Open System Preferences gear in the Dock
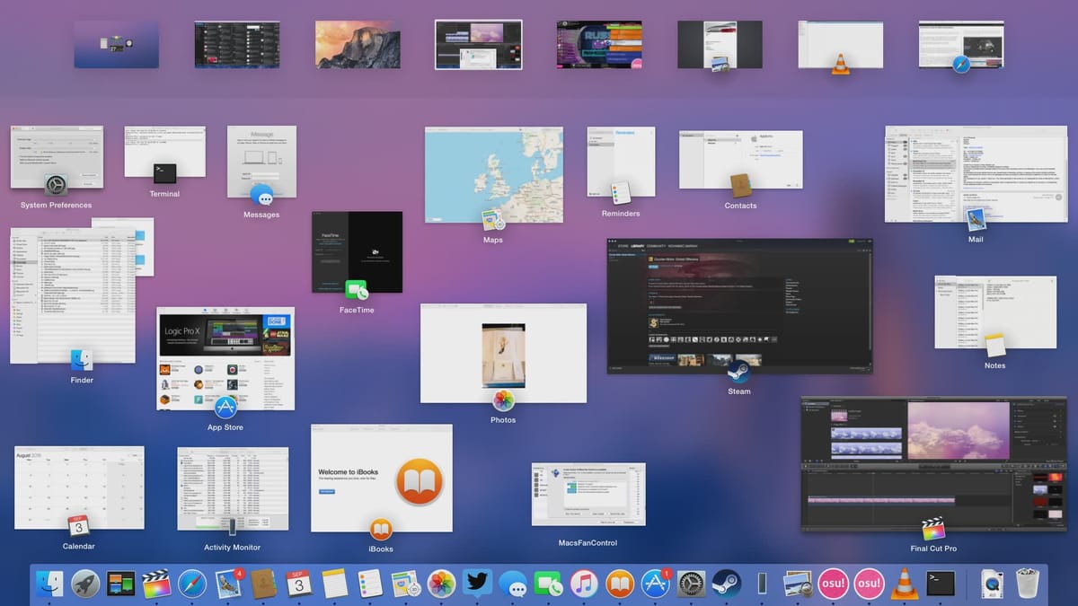Screen dimensions: 1078x606 pyautogui.click(x=691, y=584)
